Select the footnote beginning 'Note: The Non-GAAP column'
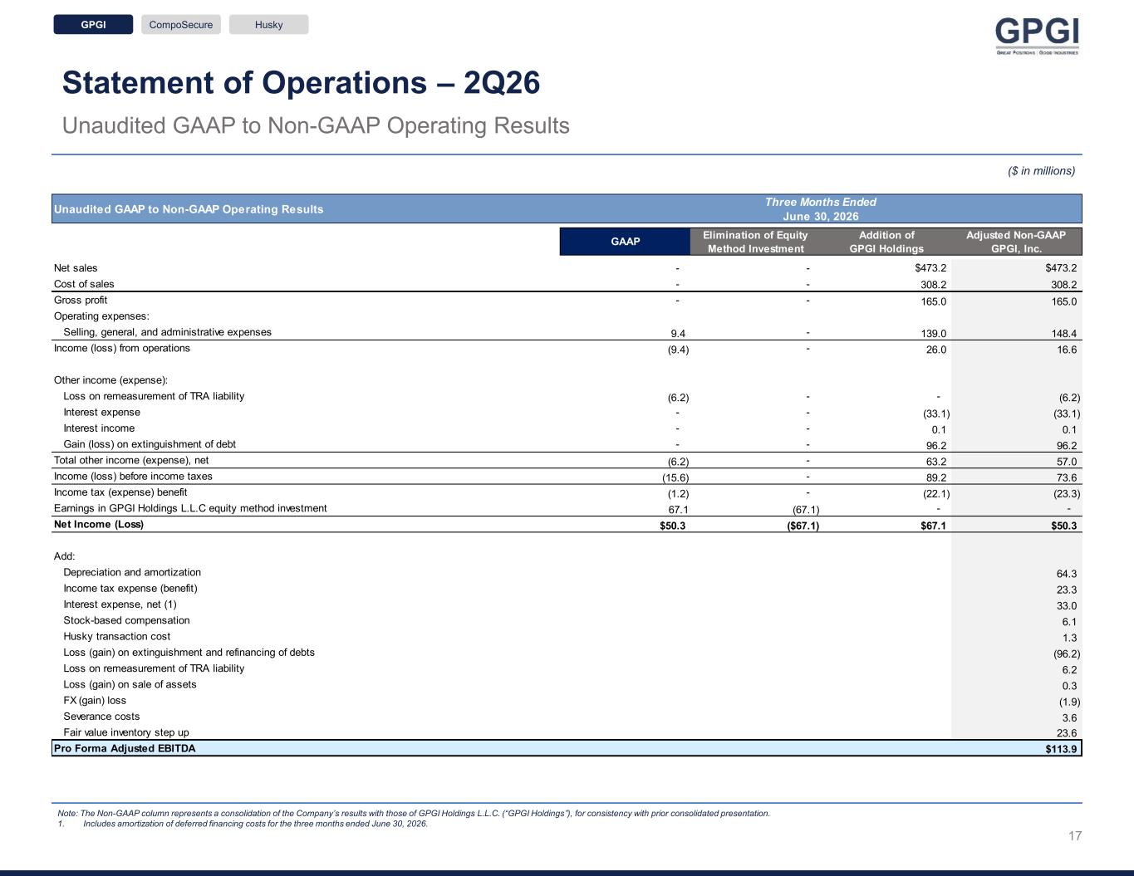The width and height of the screenshot is (1134, 876). coord(414,814)
